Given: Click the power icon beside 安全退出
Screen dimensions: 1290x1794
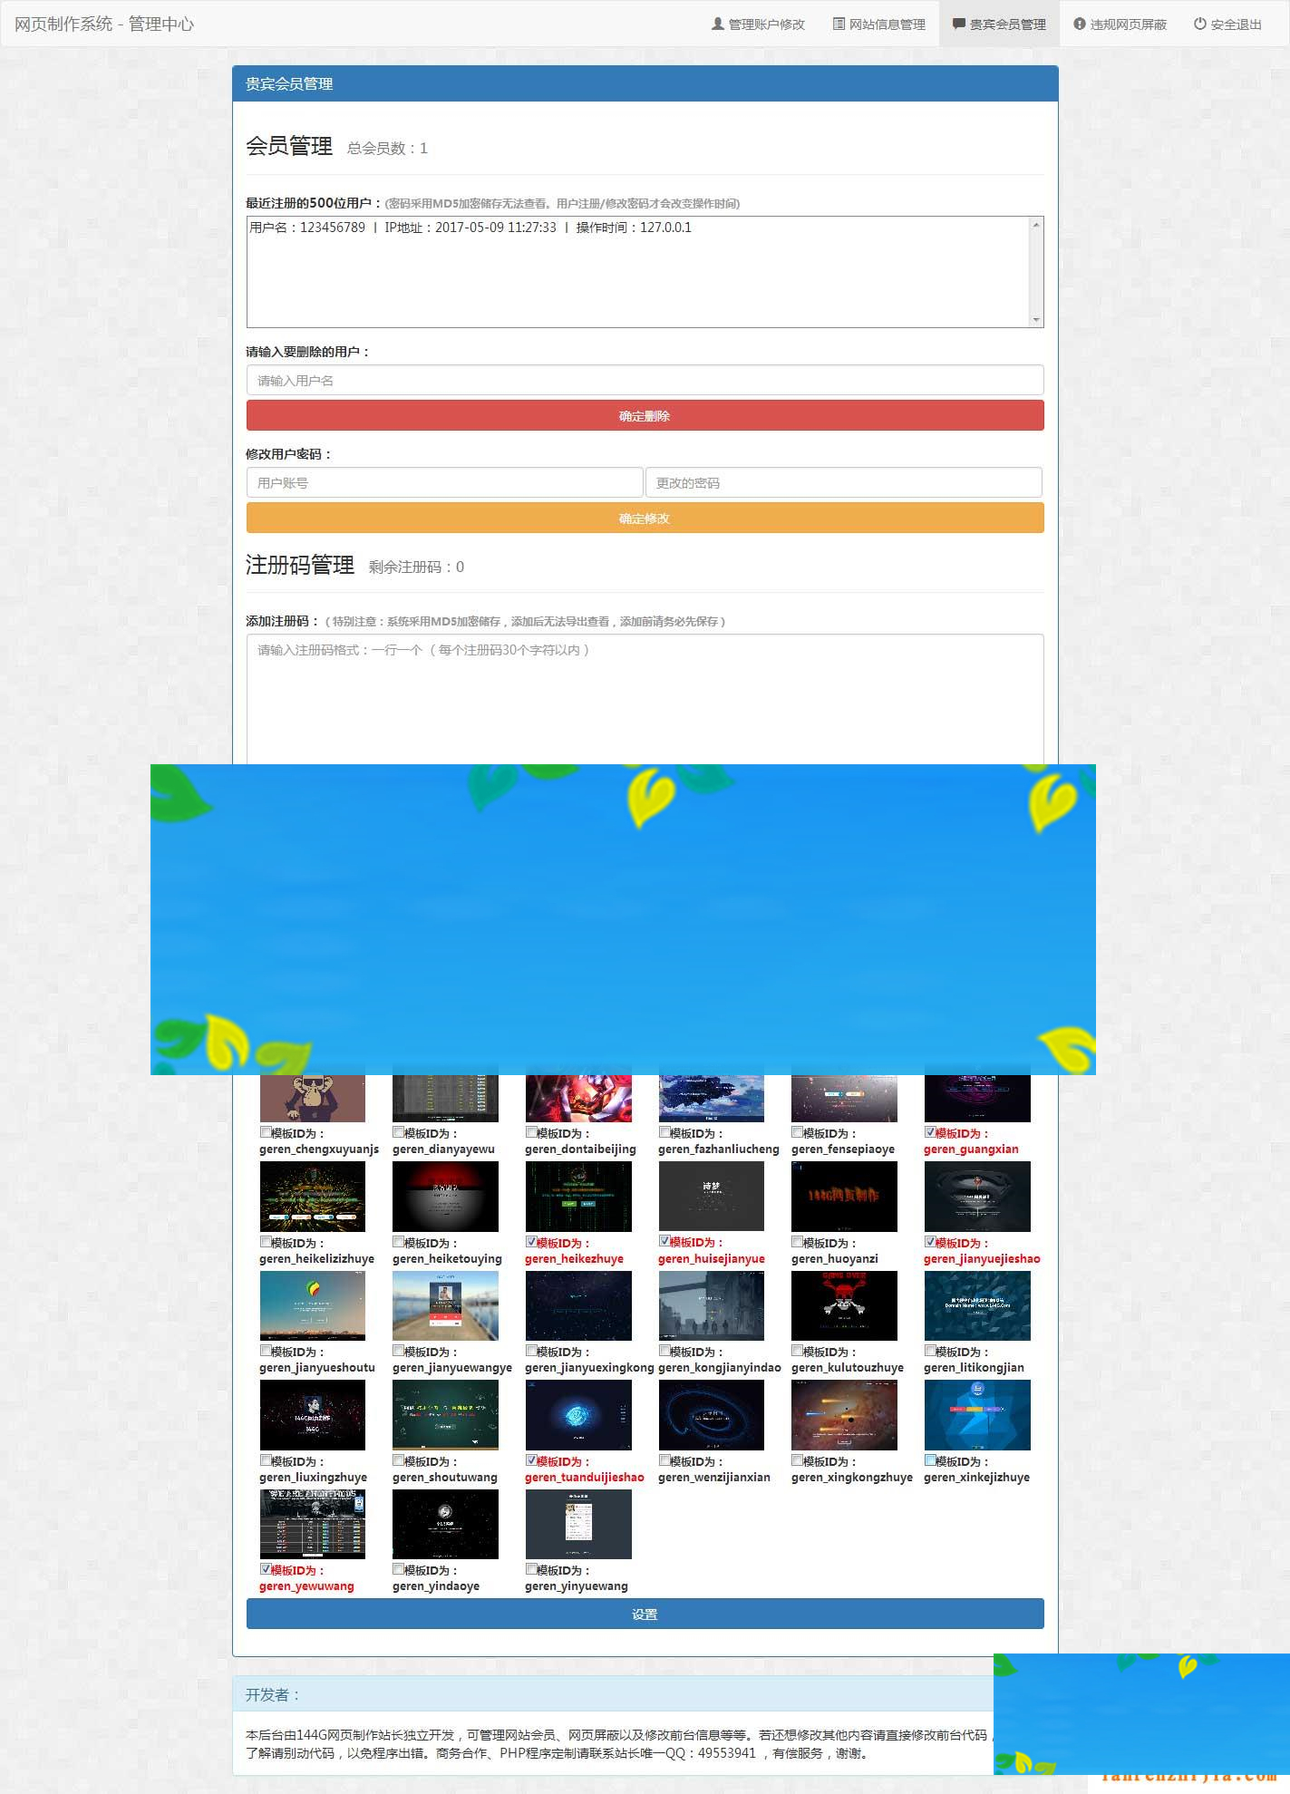Looking at the screenshot, I should click(1199, 24).
